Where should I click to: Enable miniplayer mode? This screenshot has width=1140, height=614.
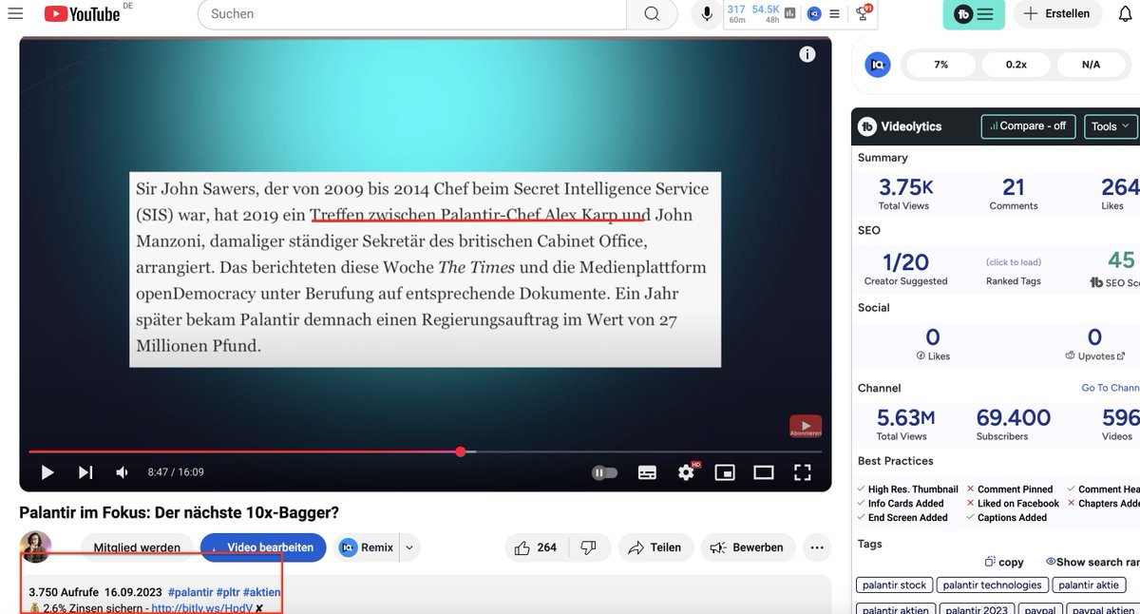(x=725, y=471)
